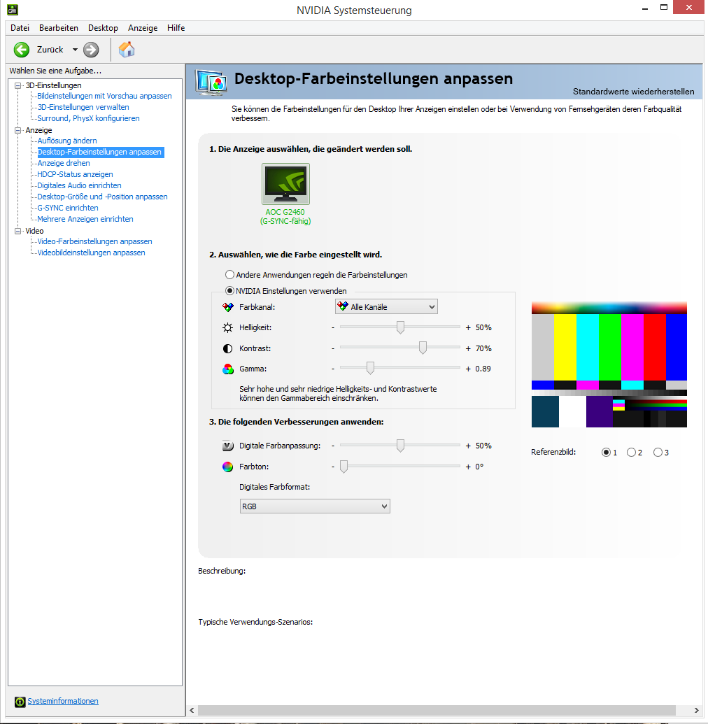The height and width of the screenshot is (724, 708).
Task: Click the Kontrast half-circle icon
Action: (x=227, y=348)
